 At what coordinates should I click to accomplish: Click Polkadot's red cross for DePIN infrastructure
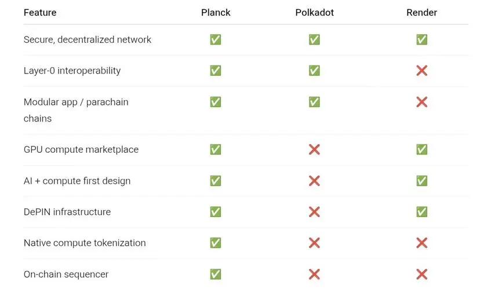click(x=314, y=212)
